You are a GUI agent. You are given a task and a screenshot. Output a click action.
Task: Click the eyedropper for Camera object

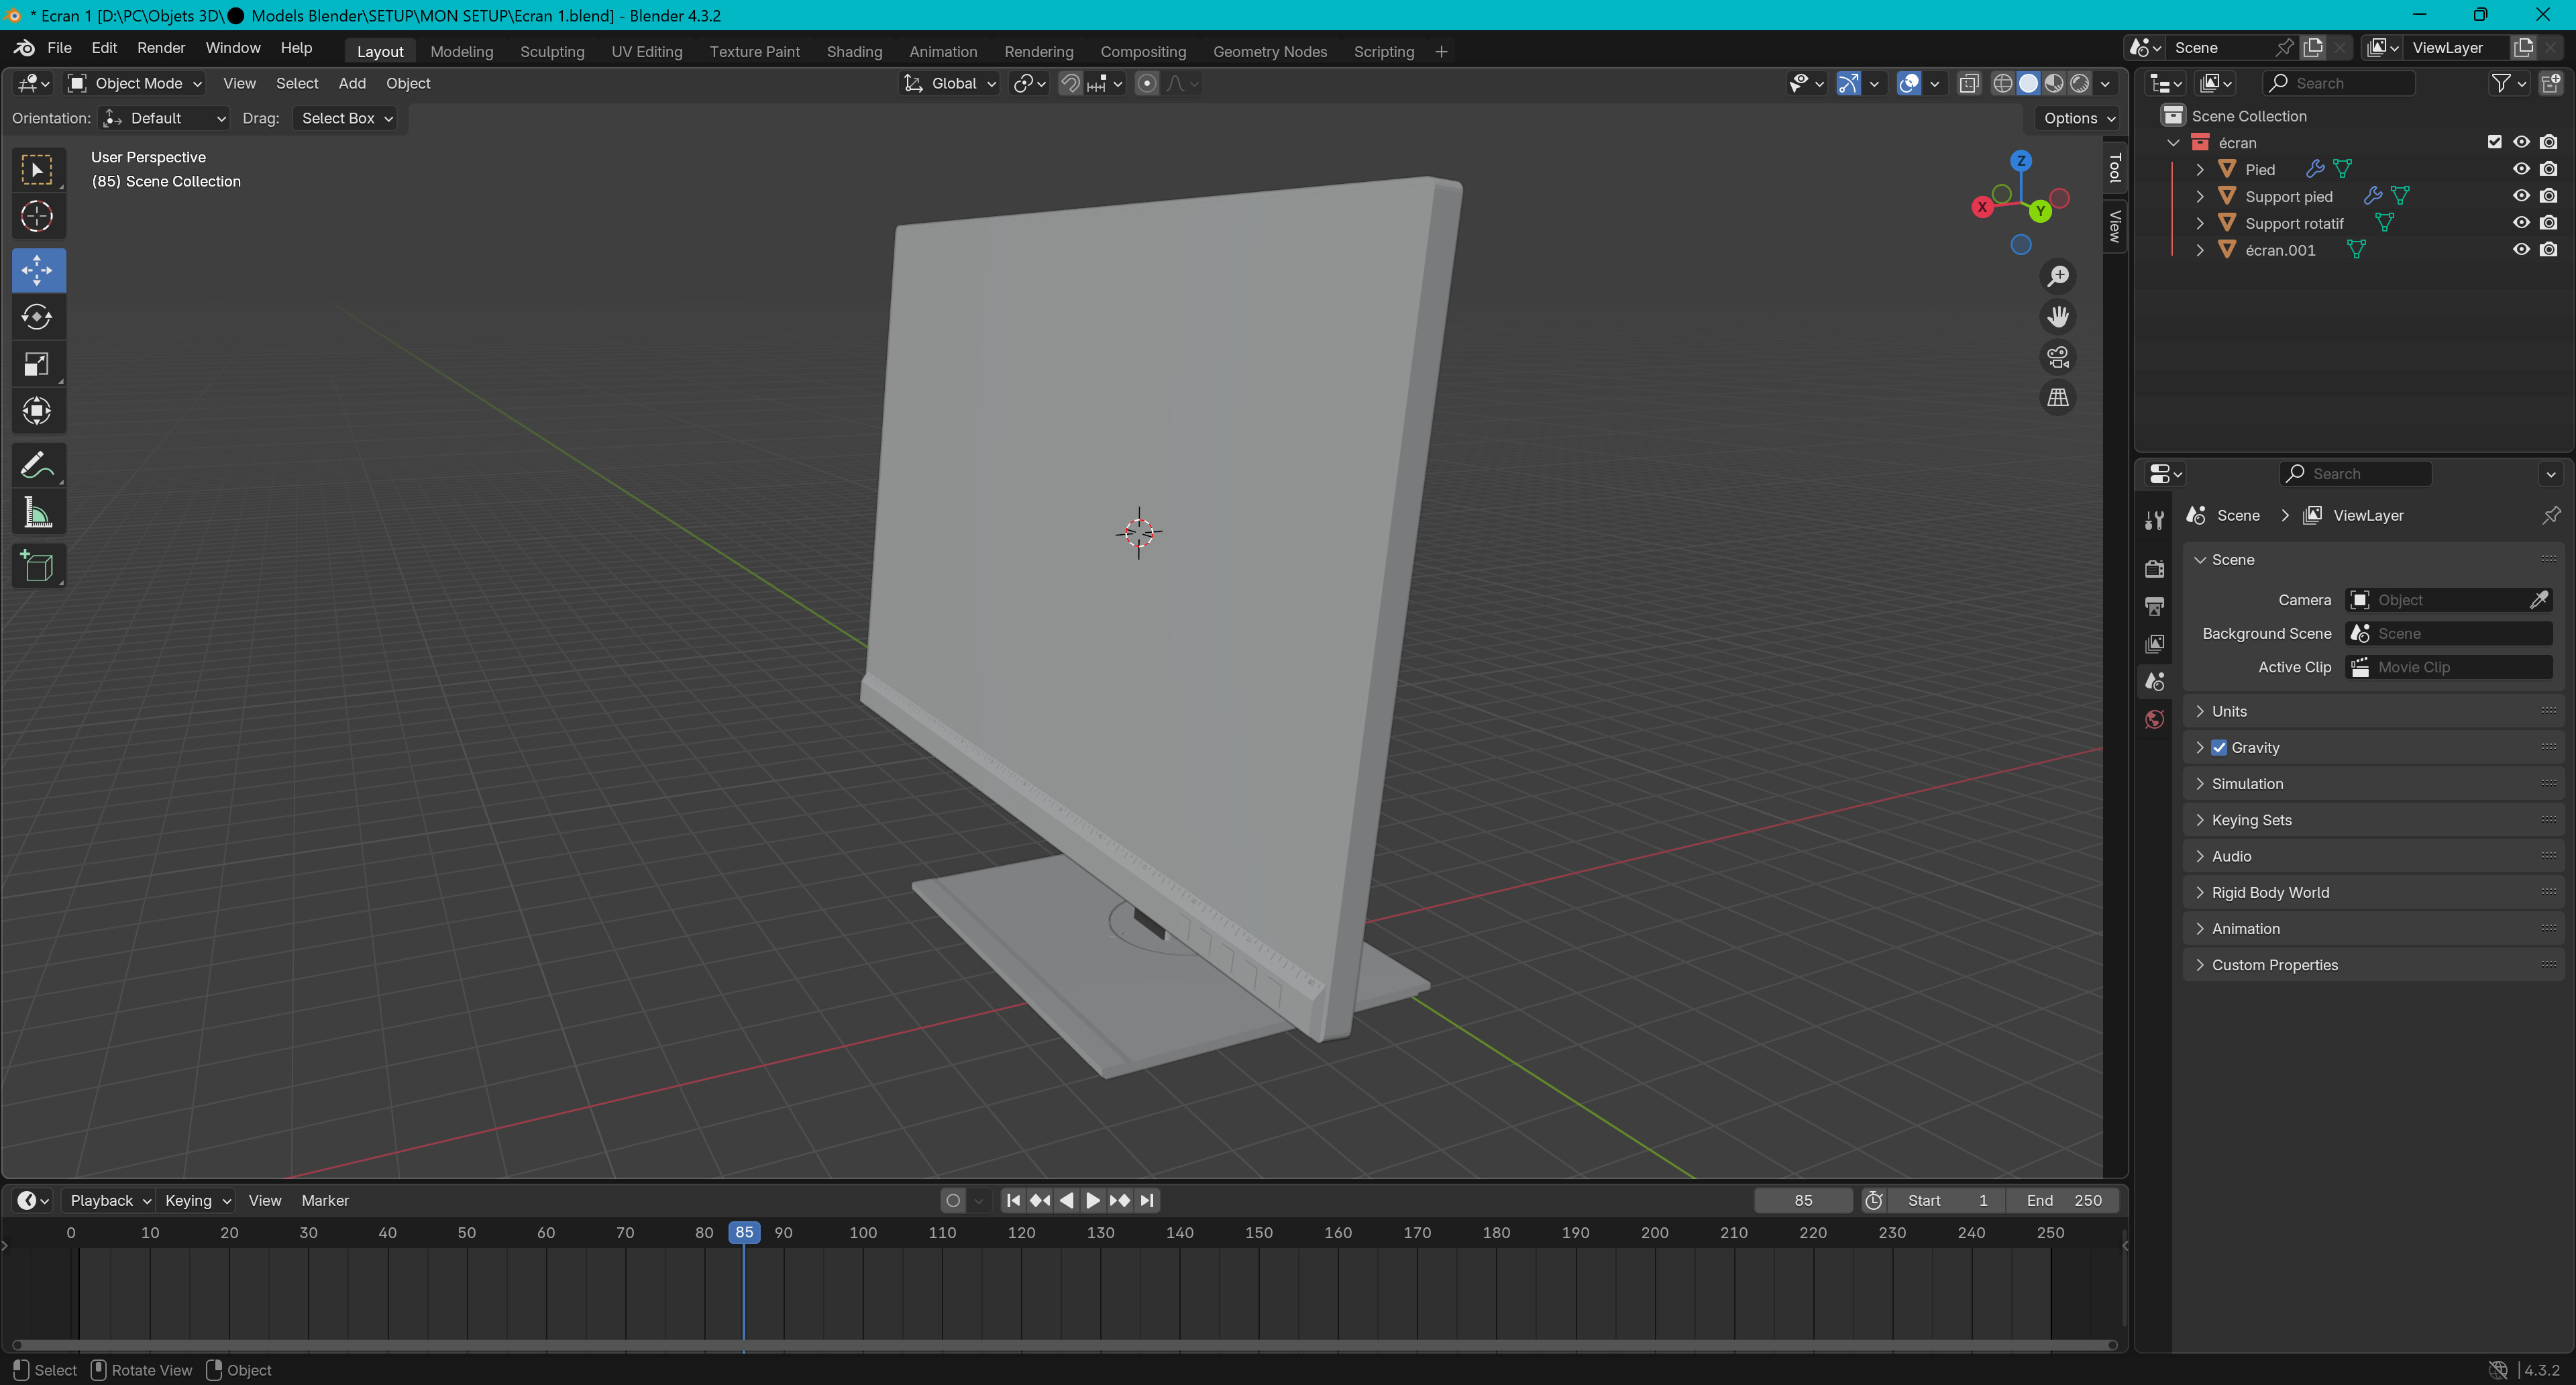click(2539, 600)
